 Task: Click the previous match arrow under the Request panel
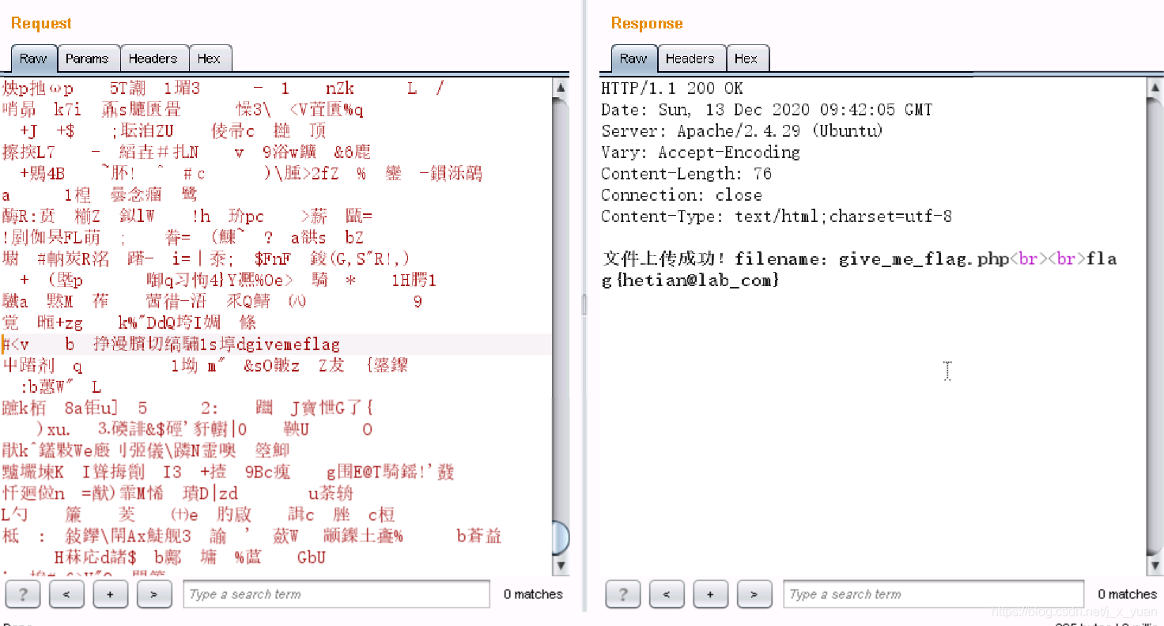click(x=66, y=594)
